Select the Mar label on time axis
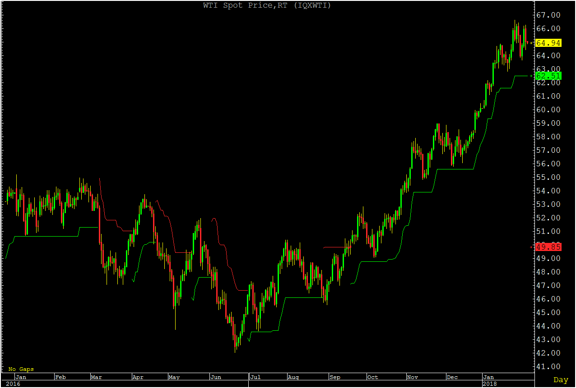 [x=96, y=377]
